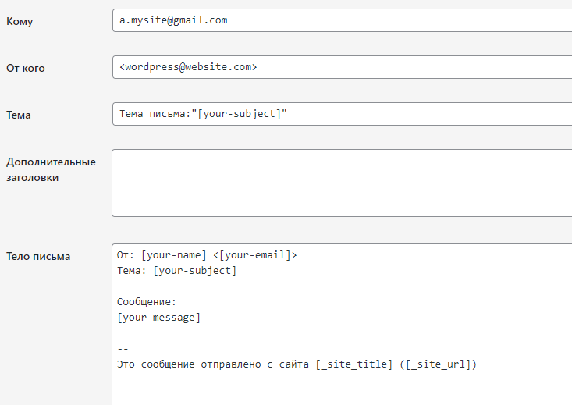The width and height of the screenshot is (572, 405).
Task: Click the Тема label text
Action: 19,115
